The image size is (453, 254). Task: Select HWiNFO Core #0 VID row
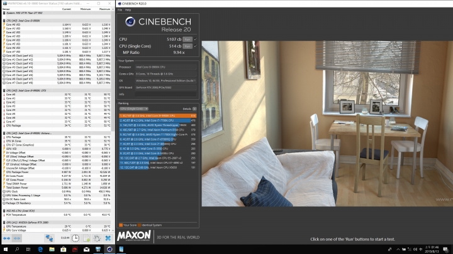(57, 24)
